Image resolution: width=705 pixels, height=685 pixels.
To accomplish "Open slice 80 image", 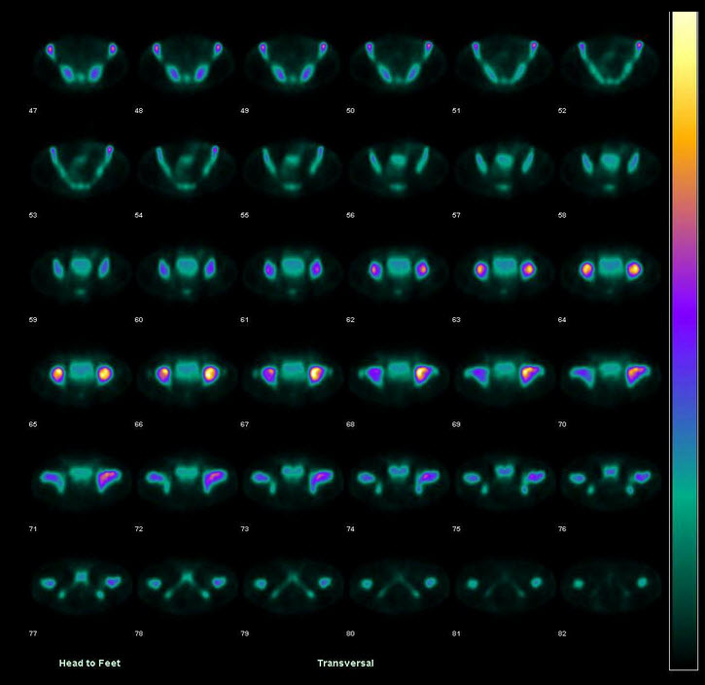I will click(398, 582).
